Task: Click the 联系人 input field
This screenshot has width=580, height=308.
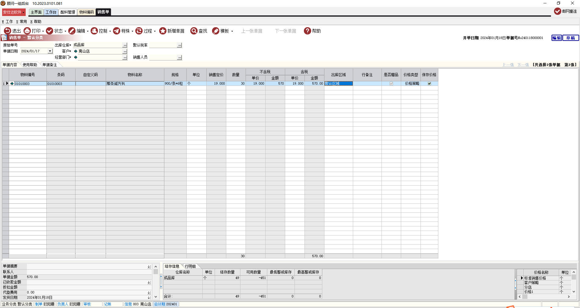Action: coord(89,272)
